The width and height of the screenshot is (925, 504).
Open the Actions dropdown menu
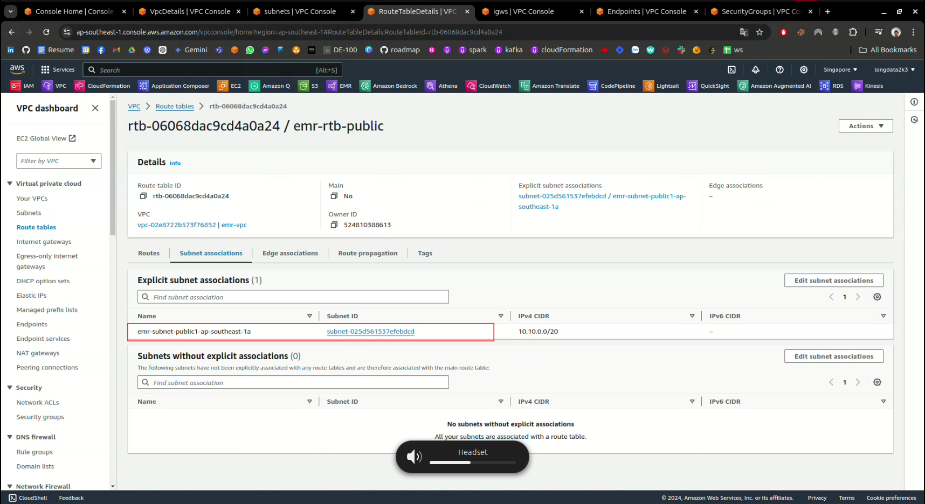[x=865, y=125]
